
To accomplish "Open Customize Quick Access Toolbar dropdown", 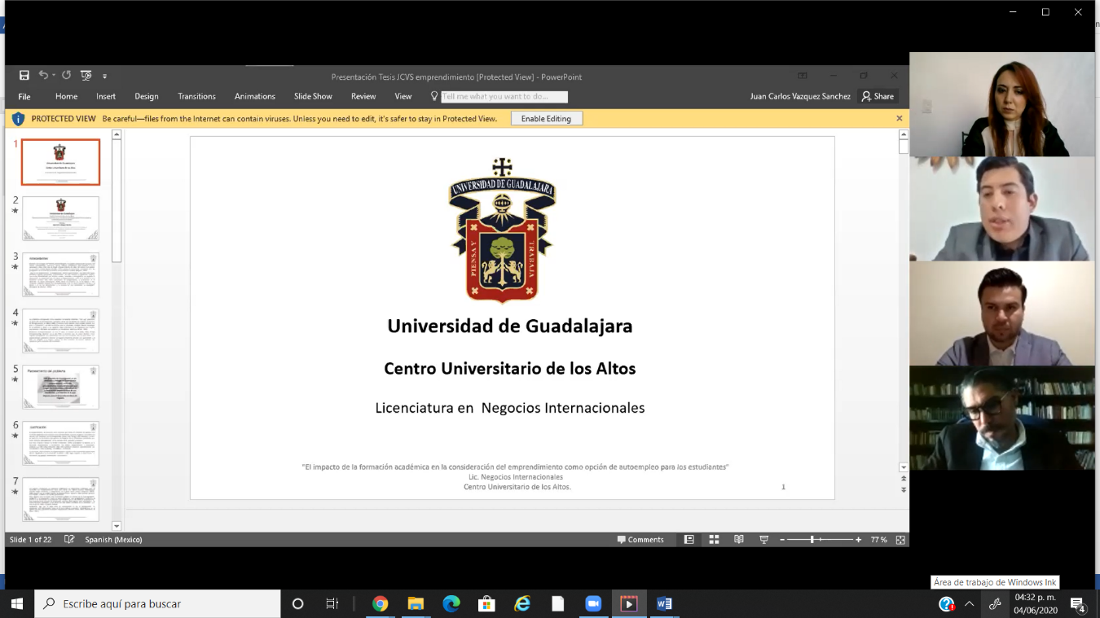I will [x=104, y=77].
